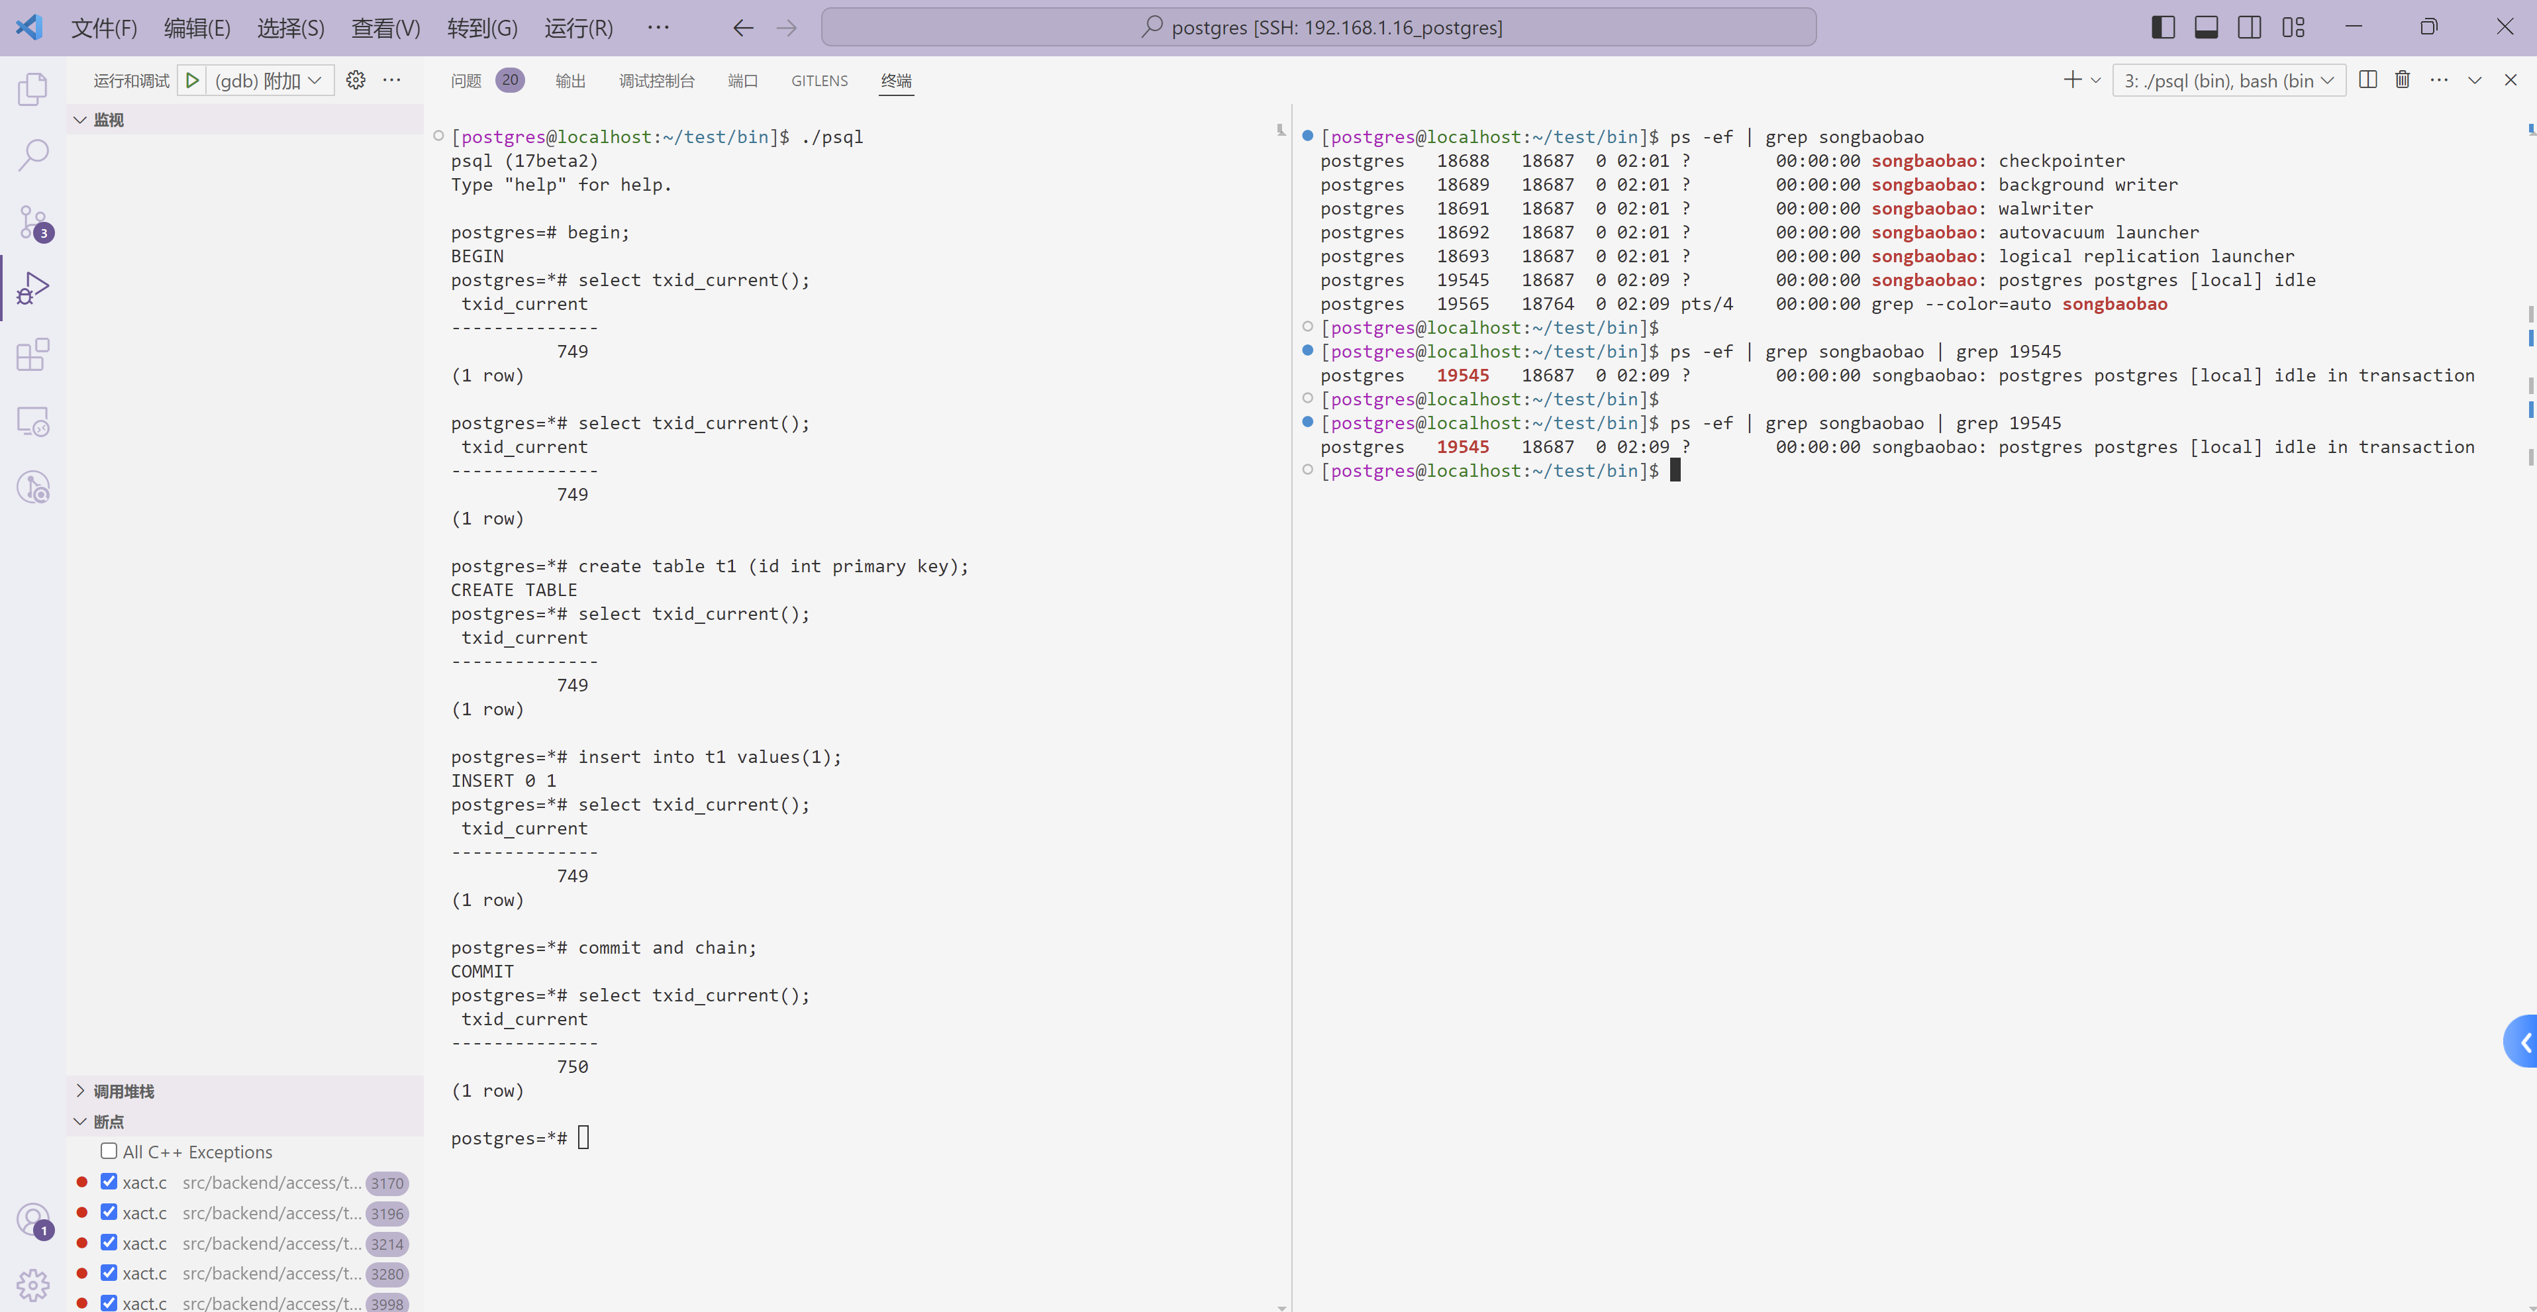Click the 20 problems count badge

click(509, 79)
